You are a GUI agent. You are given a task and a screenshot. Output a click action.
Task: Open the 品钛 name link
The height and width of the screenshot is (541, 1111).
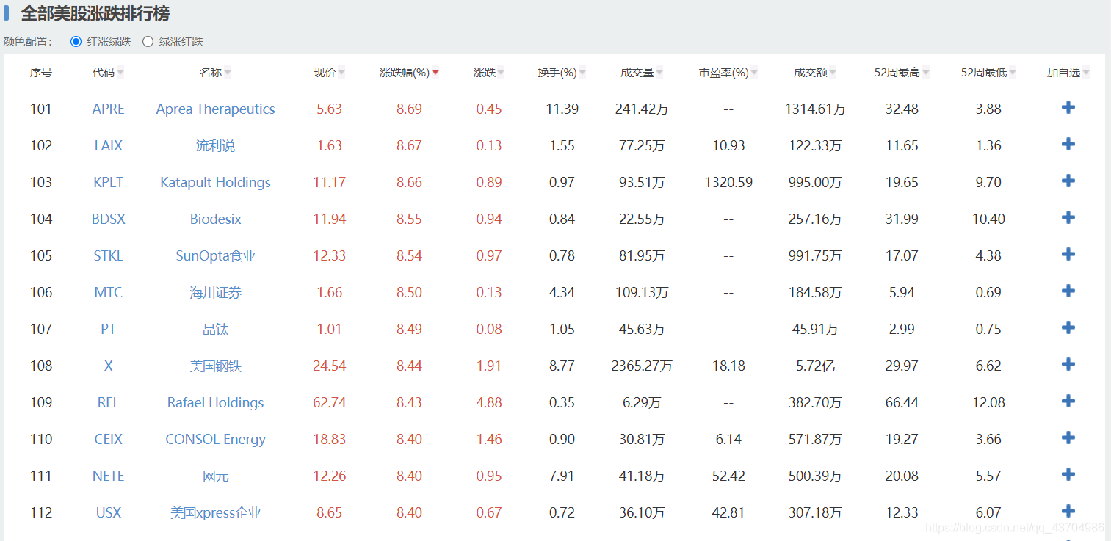point(216,329)
